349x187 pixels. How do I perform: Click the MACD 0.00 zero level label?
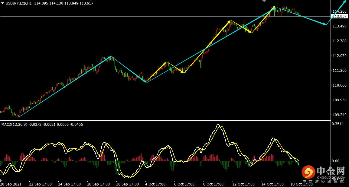click(335, 161)
